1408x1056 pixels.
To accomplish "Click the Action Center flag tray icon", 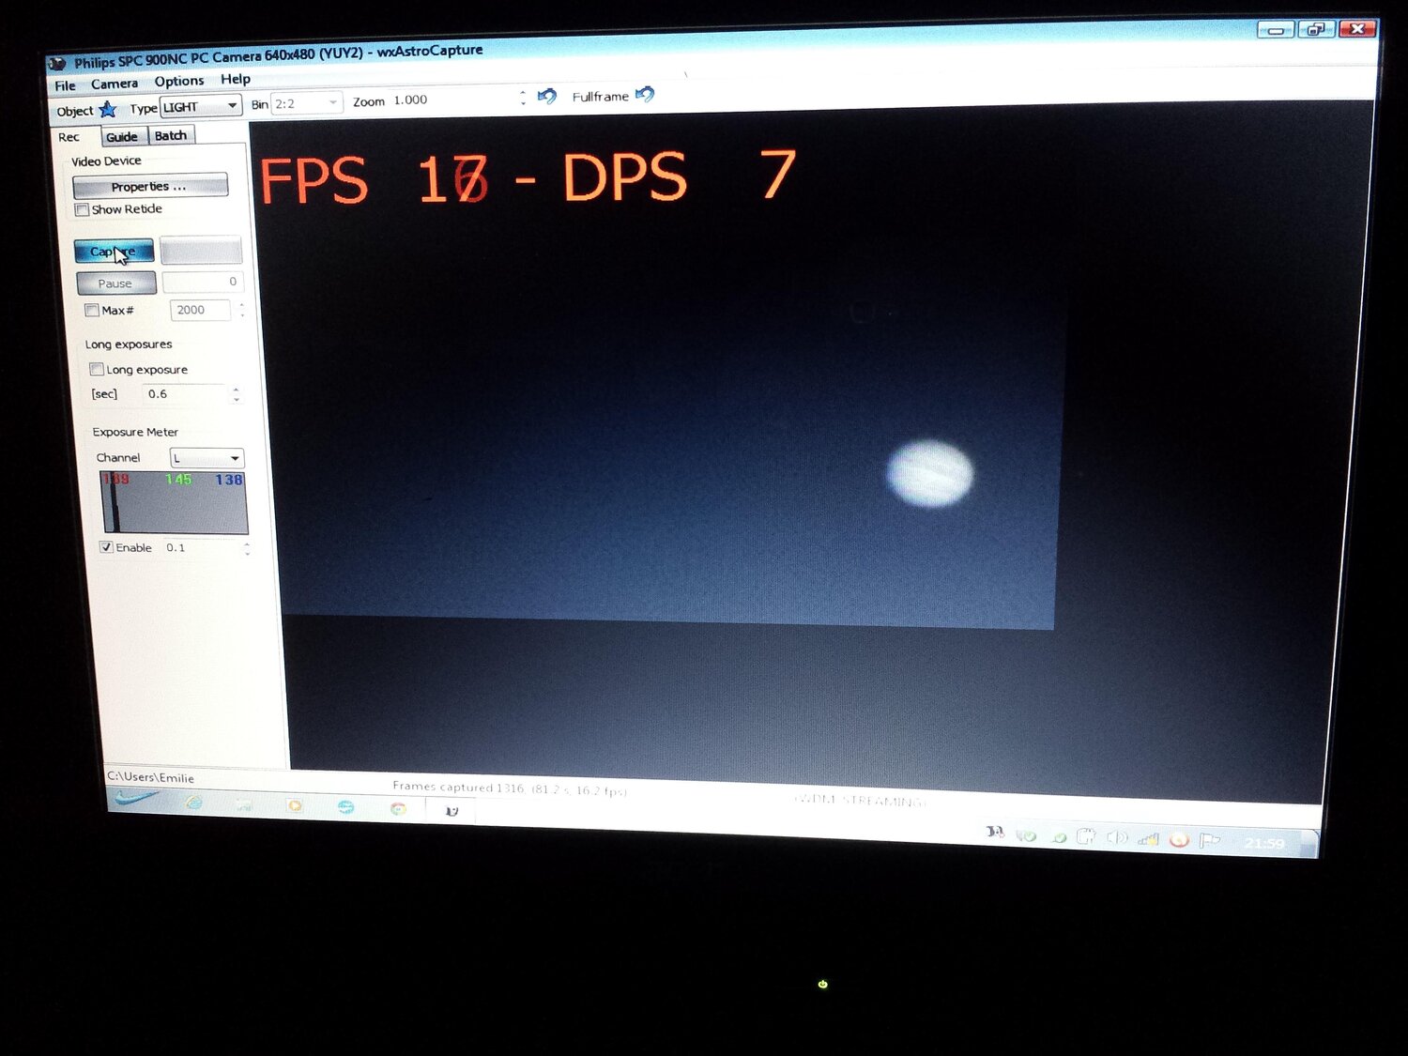I will [x=1210, y=840].
